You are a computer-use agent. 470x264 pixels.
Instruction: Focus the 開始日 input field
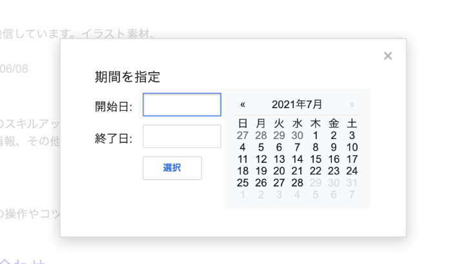pos(182,105)
